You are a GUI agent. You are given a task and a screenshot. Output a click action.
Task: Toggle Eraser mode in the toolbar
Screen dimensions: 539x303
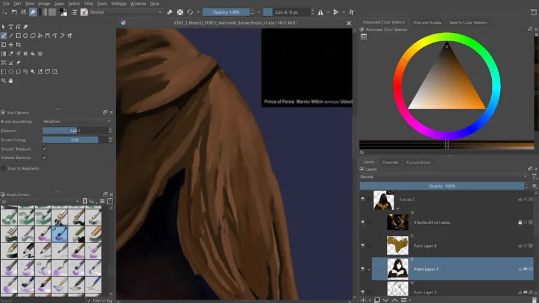click(170, 12)
